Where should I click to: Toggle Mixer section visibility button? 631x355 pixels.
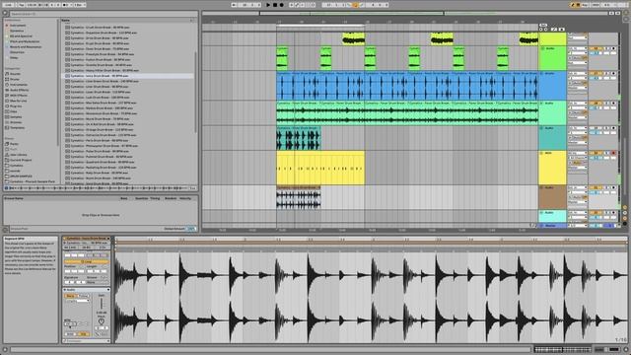(x=625, y=218)
